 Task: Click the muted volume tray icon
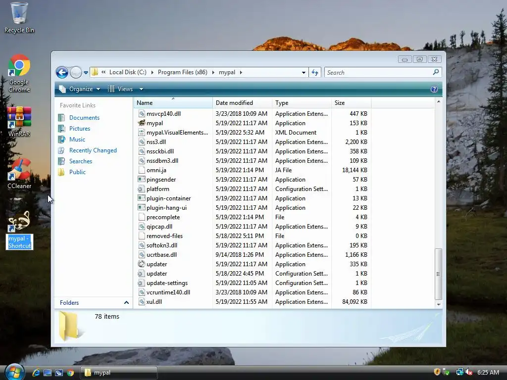pyautogui.click(x=469, y=372)
